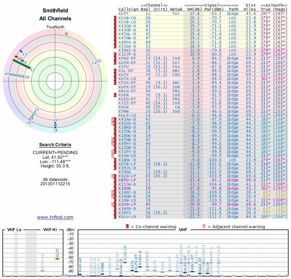Click the KUTF callsign link
Image resolution: width=291 pixels, height=279 pixels.
(x=124, y=14)
